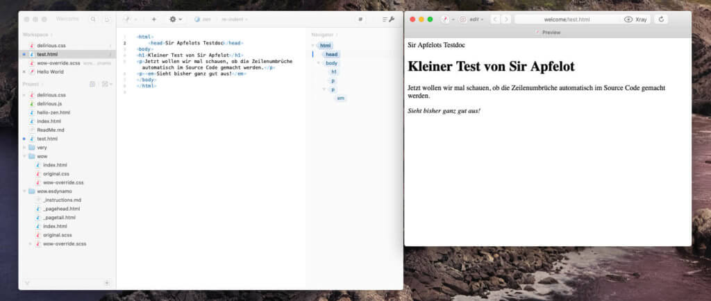Select Hello World in the Workspace list
711x301 pixels.
pos(69,71)
